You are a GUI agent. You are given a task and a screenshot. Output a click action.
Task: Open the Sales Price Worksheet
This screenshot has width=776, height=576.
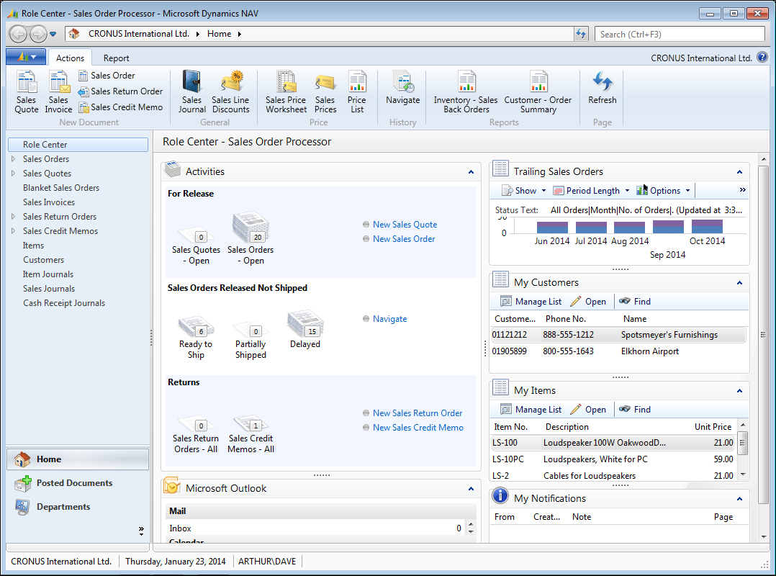[x=286, y=92]
